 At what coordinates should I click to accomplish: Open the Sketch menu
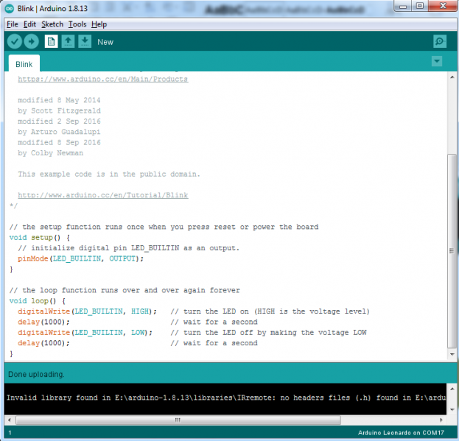(x=52, y=24)
